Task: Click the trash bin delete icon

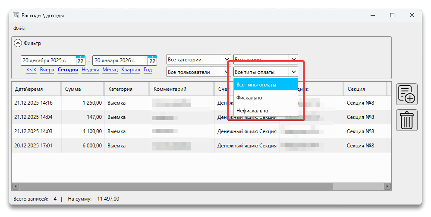Action: click(406, 120)
